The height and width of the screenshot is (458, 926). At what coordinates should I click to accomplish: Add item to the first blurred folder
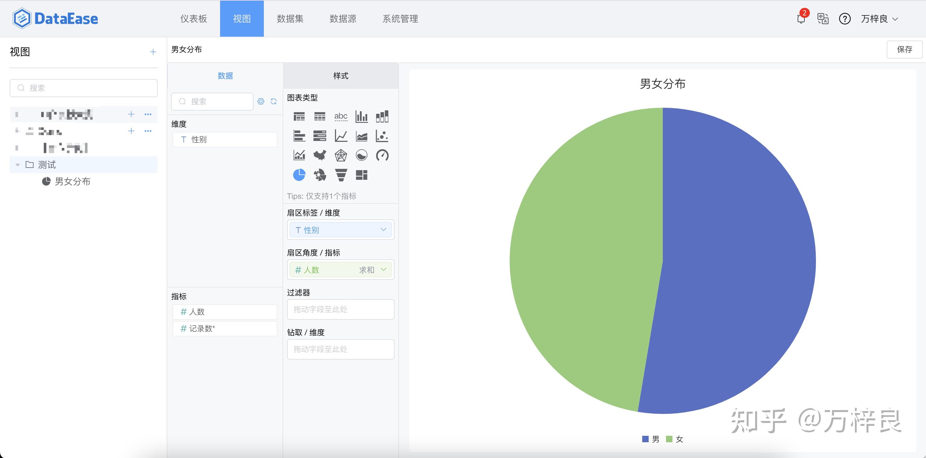pos(131,114)
